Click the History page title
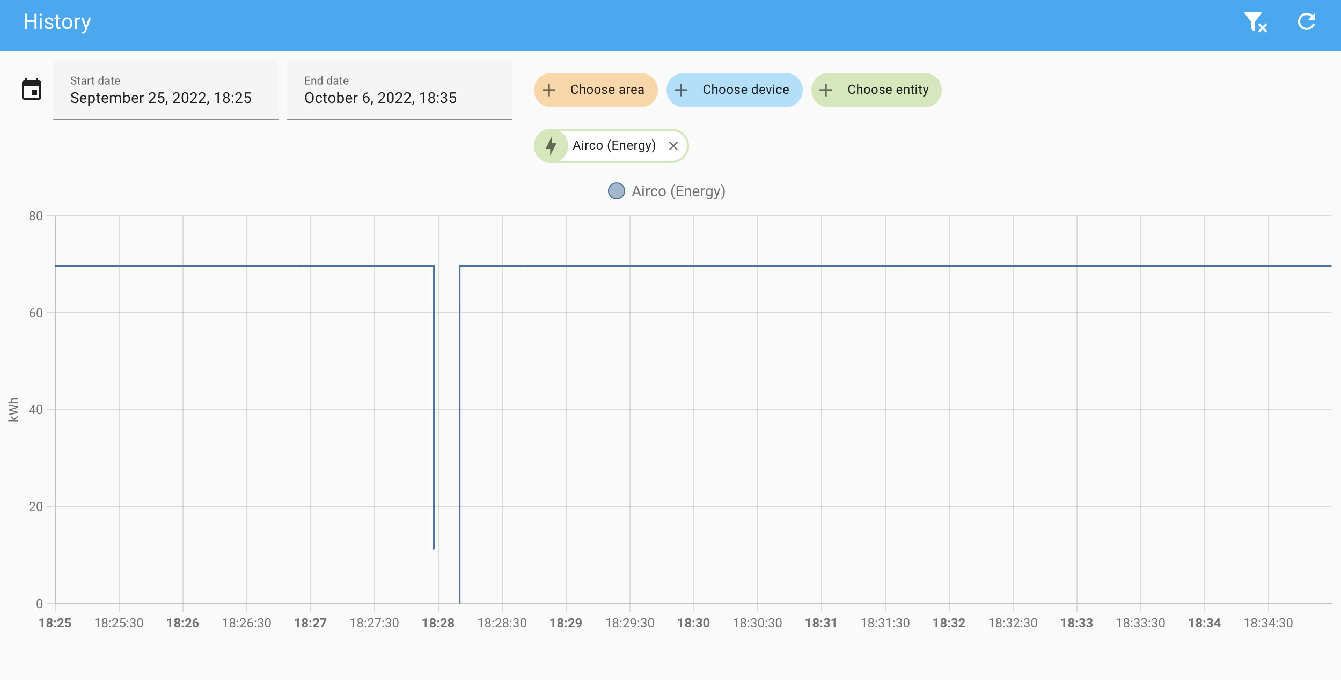This screenshot has width=1341, height=680. 57,23
